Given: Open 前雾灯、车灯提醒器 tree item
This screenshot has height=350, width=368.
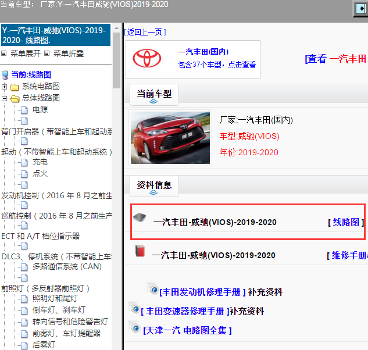Looking at the screenshot, I should pyautogui.click(x=66, y=333).
